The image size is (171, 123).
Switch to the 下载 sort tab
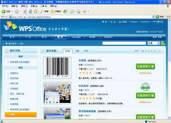point(77,51)
